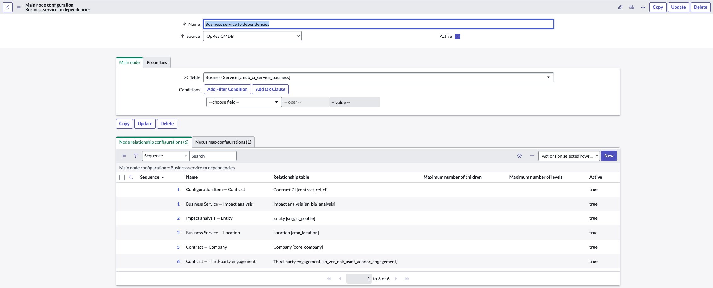
Task: Click Location [cmn_location] cell
Action: coord(296,233)
